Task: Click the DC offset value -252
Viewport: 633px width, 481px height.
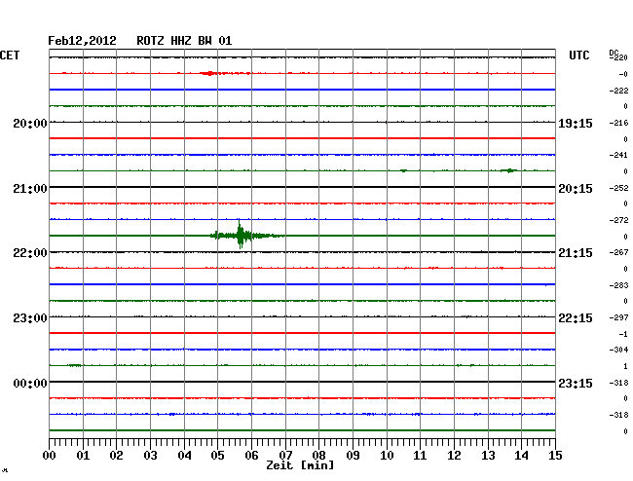Action: coord(618,188)
